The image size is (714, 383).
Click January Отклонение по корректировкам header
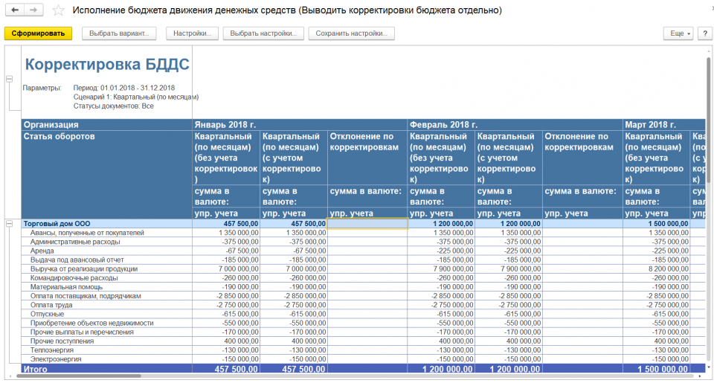click(x=367, y=158)
